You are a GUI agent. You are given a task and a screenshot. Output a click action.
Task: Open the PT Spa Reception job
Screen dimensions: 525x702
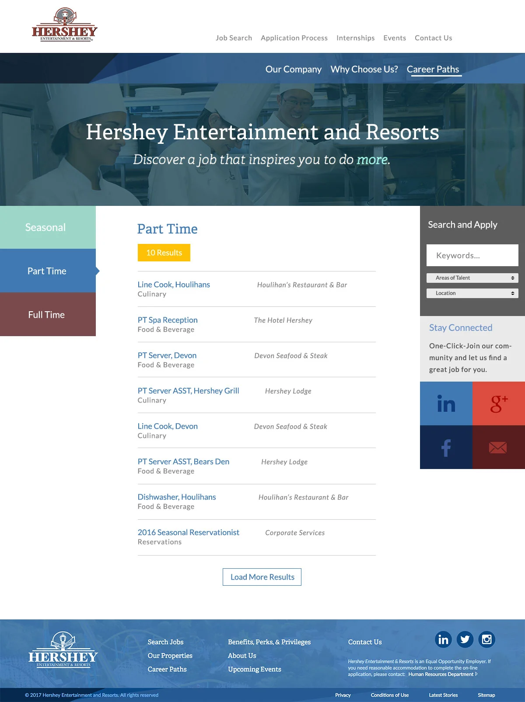[168, 320]
